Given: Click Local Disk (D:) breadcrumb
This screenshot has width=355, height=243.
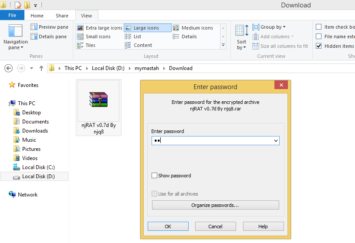Looking at the screenshot, I should coord(108,68).
